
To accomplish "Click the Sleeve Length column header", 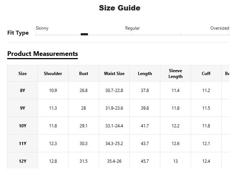I will click(x=175, y=74).
